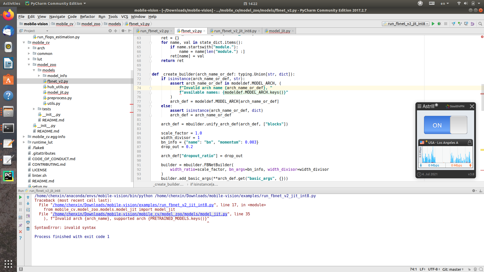The width and height of the screenshot is (484, 272).
Task: Open the Refactor menu
Action: [x=87, y=17]
